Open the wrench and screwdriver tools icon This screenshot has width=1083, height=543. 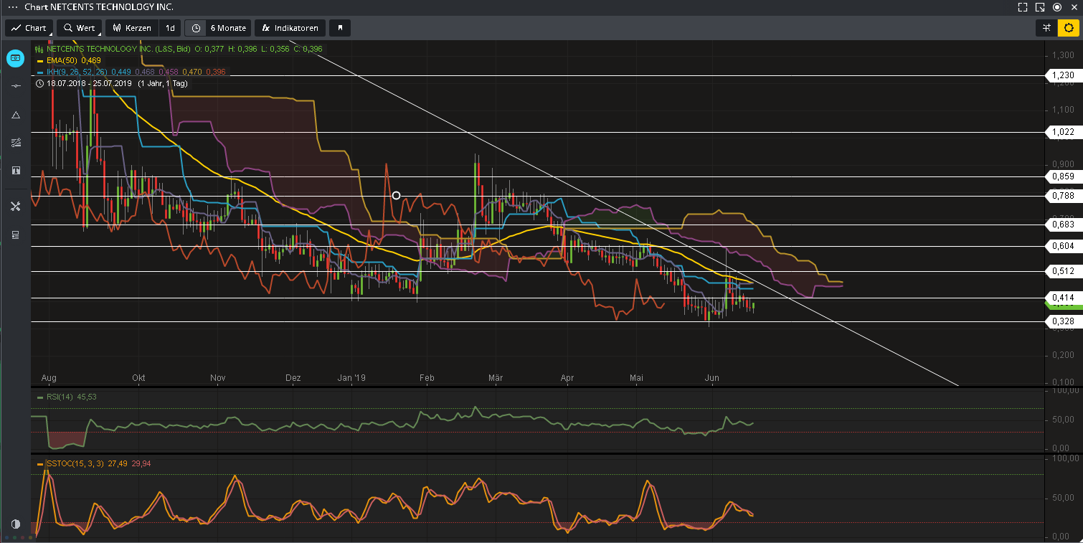click(x=16, y=207)
